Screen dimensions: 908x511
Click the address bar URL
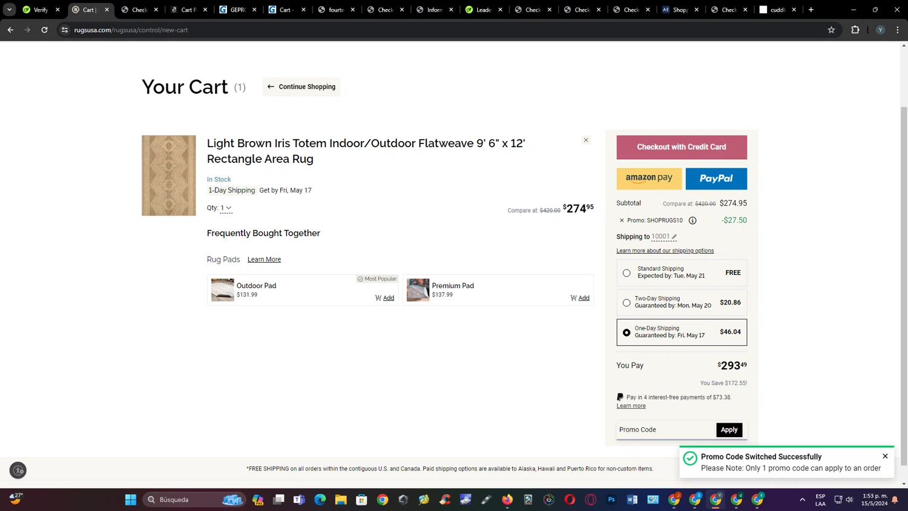(x=131, y=30)
